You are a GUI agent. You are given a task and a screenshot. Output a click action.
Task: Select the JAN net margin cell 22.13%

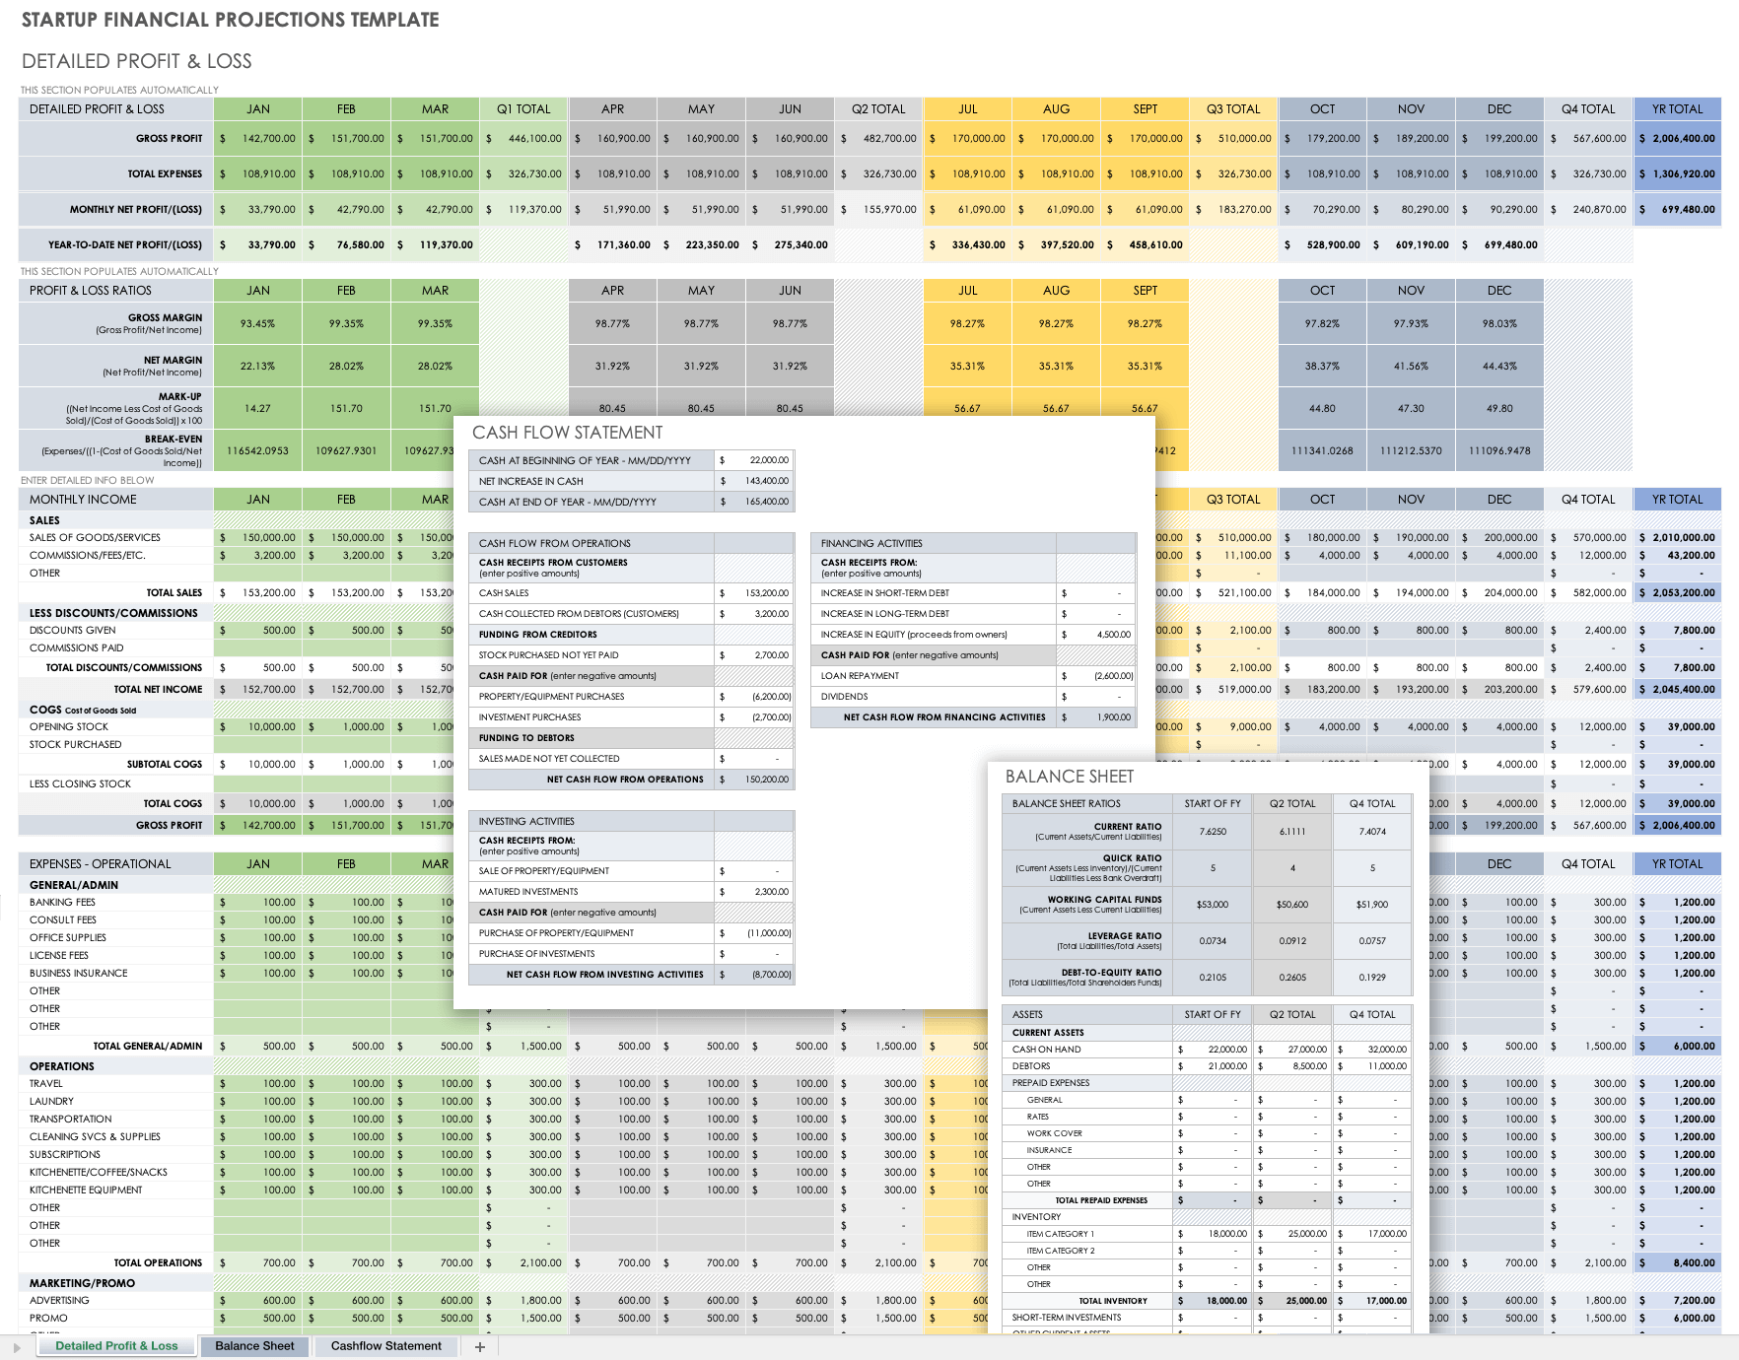257,366
